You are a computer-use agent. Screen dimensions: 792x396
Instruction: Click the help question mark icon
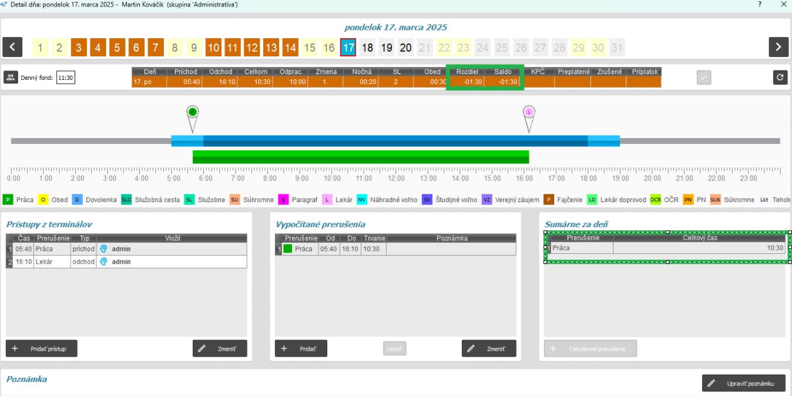(x=761, y=5)
